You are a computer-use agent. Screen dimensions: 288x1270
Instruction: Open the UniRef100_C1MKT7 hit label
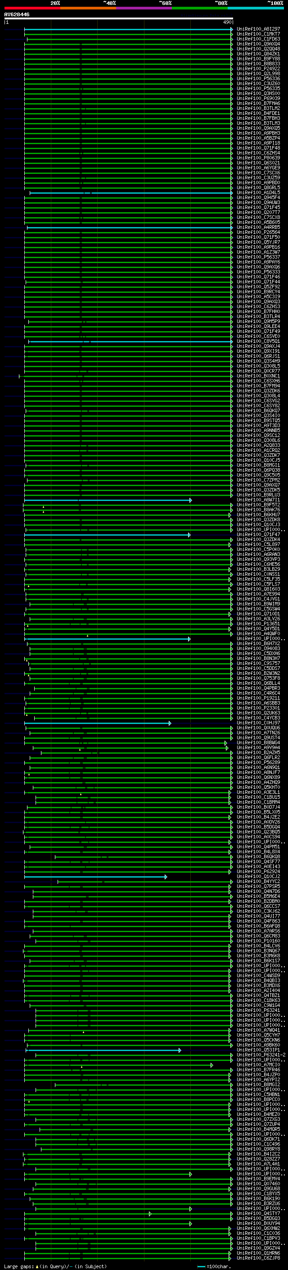(258, 34)
